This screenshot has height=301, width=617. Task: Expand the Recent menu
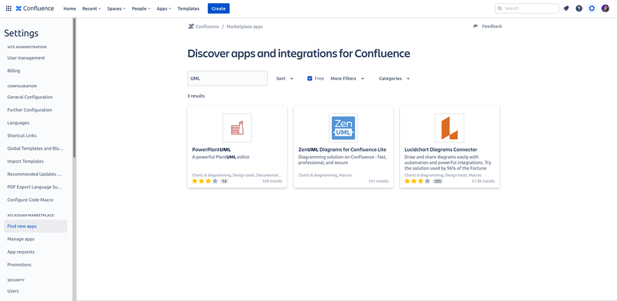coord(91,9)
